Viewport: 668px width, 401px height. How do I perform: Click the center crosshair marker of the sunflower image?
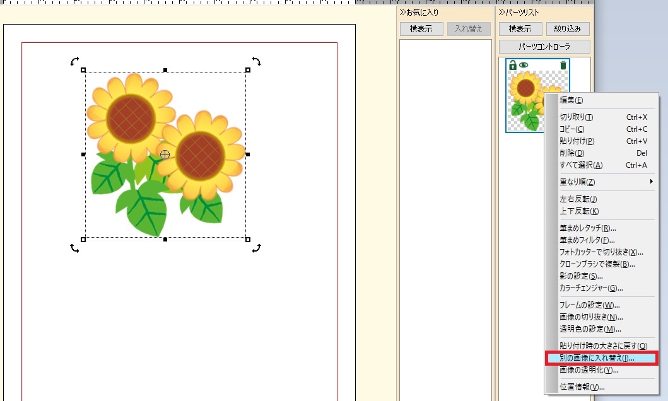coord(165,154)
